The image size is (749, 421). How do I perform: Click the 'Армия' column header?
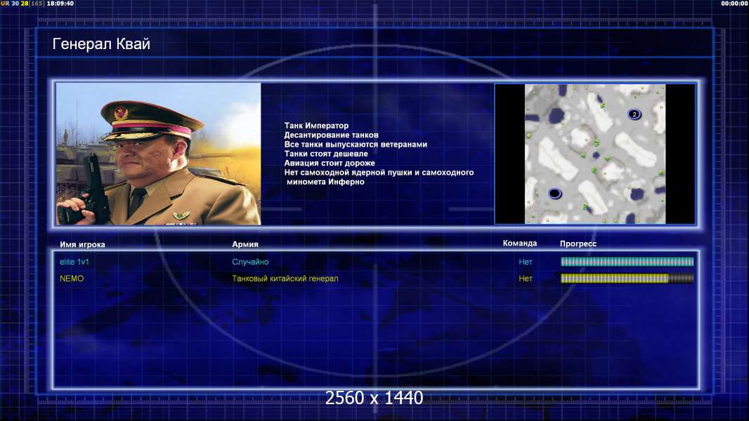click(245, 244)
